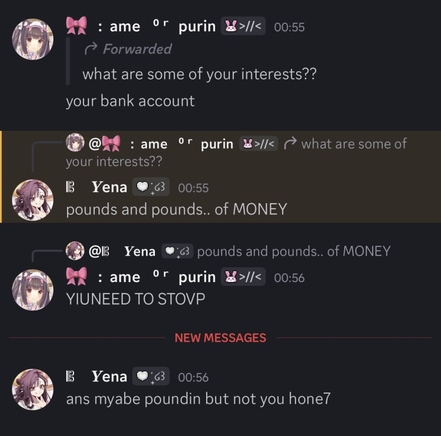This screenshot has width=441, height=436.
Task: Click Yena's username at 00:55
Action: (109, 187)
